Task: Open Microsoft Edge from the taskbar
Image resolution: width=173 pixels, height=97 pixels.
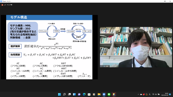Action: tap(84, 94)
